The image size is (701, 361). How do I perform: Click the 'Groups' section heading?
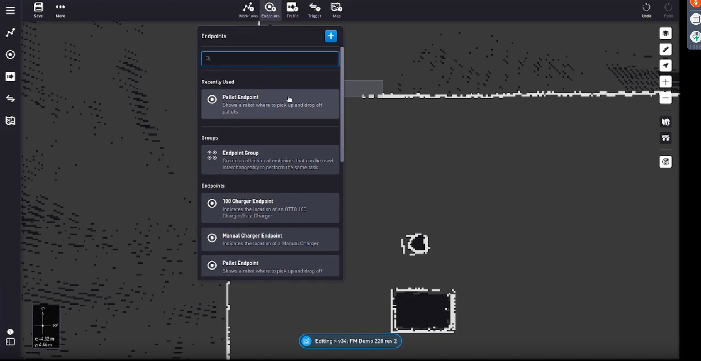(210, 138)
